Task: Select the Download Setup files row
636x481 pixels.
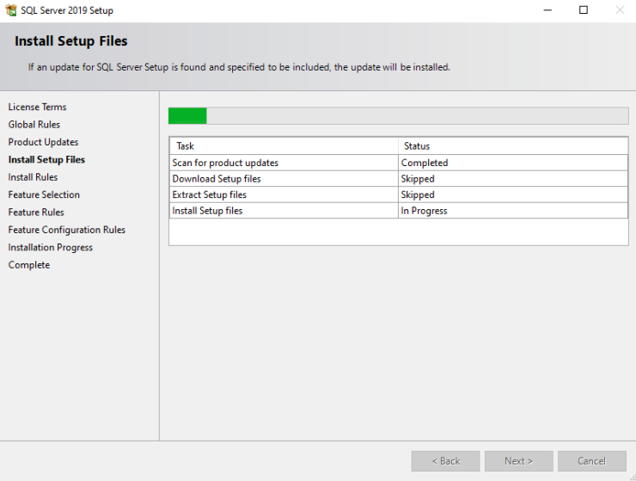Action: [x=398, y=179]
